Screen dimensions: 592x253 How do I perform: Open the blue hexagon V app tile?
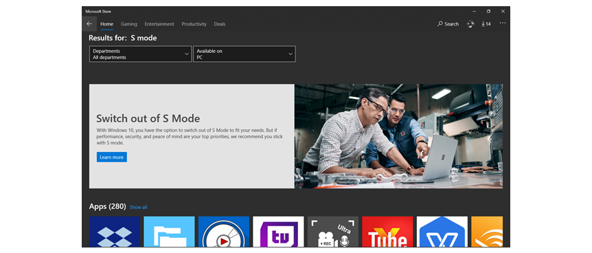click(x=442, y=232)
